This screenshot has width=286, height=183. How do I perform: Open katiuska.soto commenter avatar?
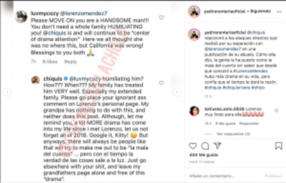[194, 111]
